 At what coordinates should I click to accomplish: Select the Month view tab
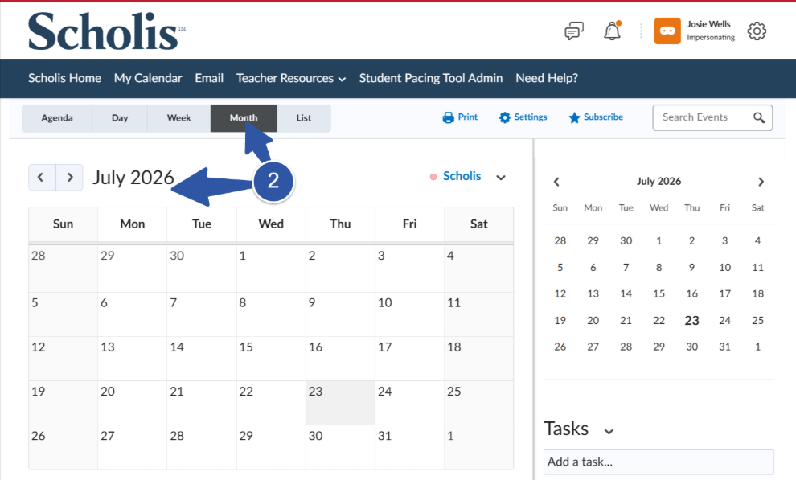tap(244, 118)
